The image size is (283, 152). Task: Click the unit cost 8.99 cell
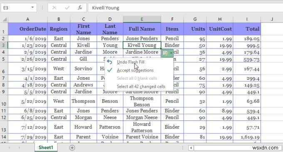(x=220, y=110)
